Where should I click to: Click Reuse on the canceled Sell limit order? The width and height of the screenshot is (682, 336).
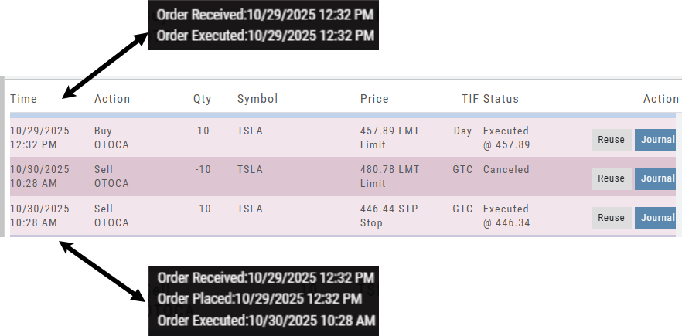pyautogui.click(x=611, y=178)
